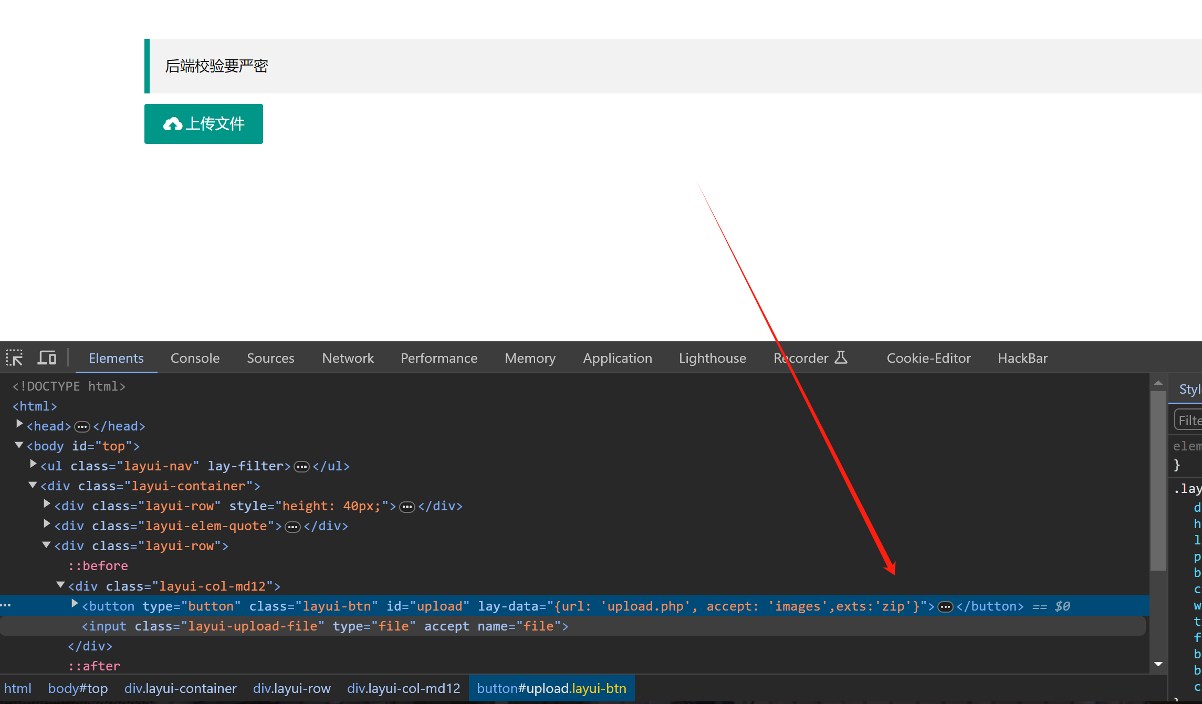The height and width of the screenshot is (704, 1202).
Task: Expand the ul layui-nav element
Action: click(33, 464)
